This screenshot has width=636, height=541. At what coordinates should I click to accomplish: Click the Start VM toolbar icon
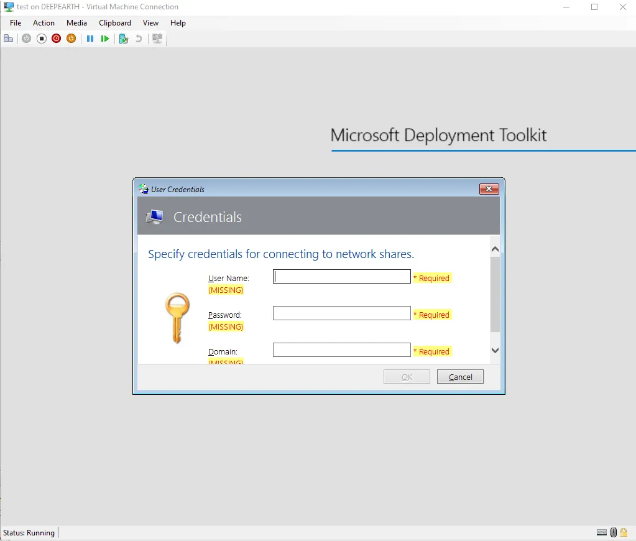click(x=26, y=39)
